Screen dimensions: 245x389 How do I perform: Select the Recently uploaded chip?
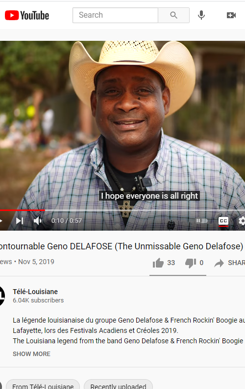coord(118,384)
